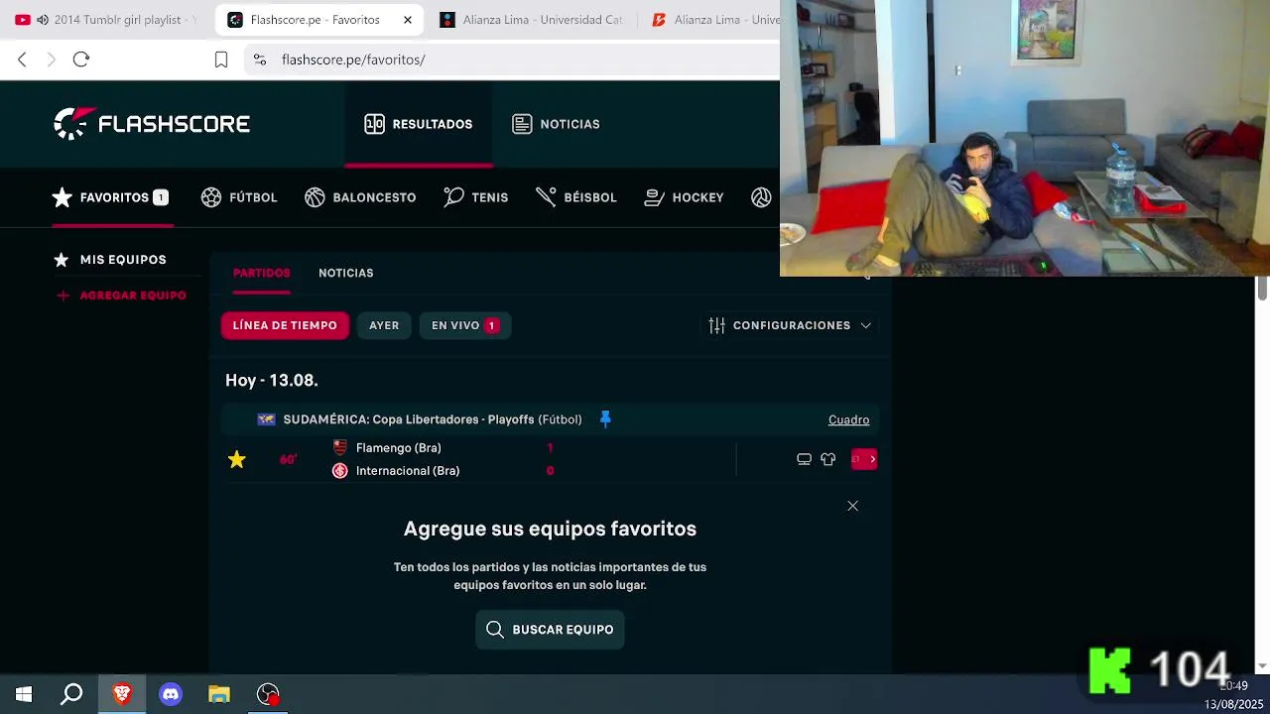The image size is (1270, 714).
Task: Click the page vertical scrollbar
Action: (1262, 288)
